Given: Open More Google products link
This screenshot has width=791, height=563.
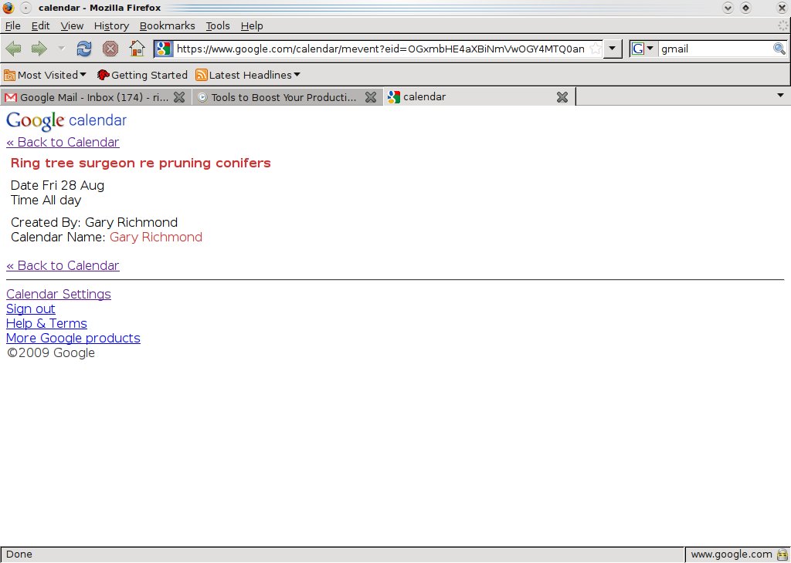Looking at the screenshot, I should pyautogui.click(x=73, y=339).
